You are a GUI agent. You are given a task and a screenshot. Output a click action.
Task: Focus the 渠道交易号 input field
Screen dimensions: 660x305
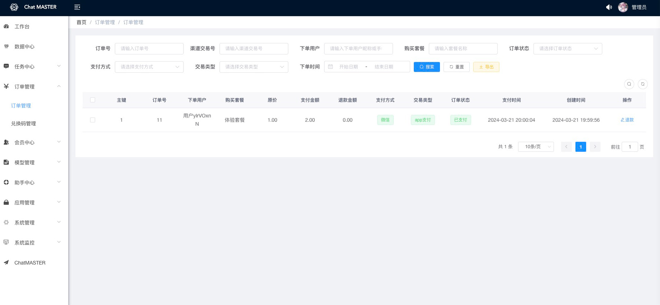(254, 49)
